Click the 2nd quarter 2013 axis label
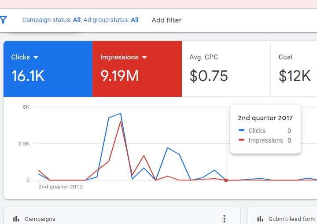Screen dimensions: 317x224 (60, 187)
